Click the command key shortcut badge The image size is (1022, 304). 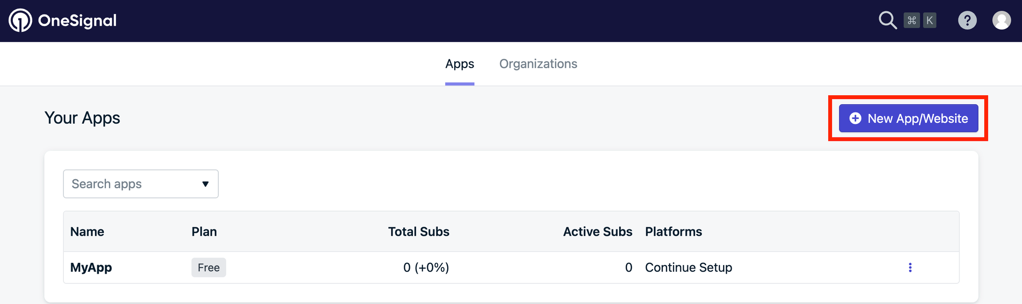[912, 20]
